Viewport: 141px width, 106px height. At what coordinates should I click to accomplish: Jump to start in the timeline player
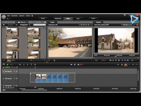[110, 60]
